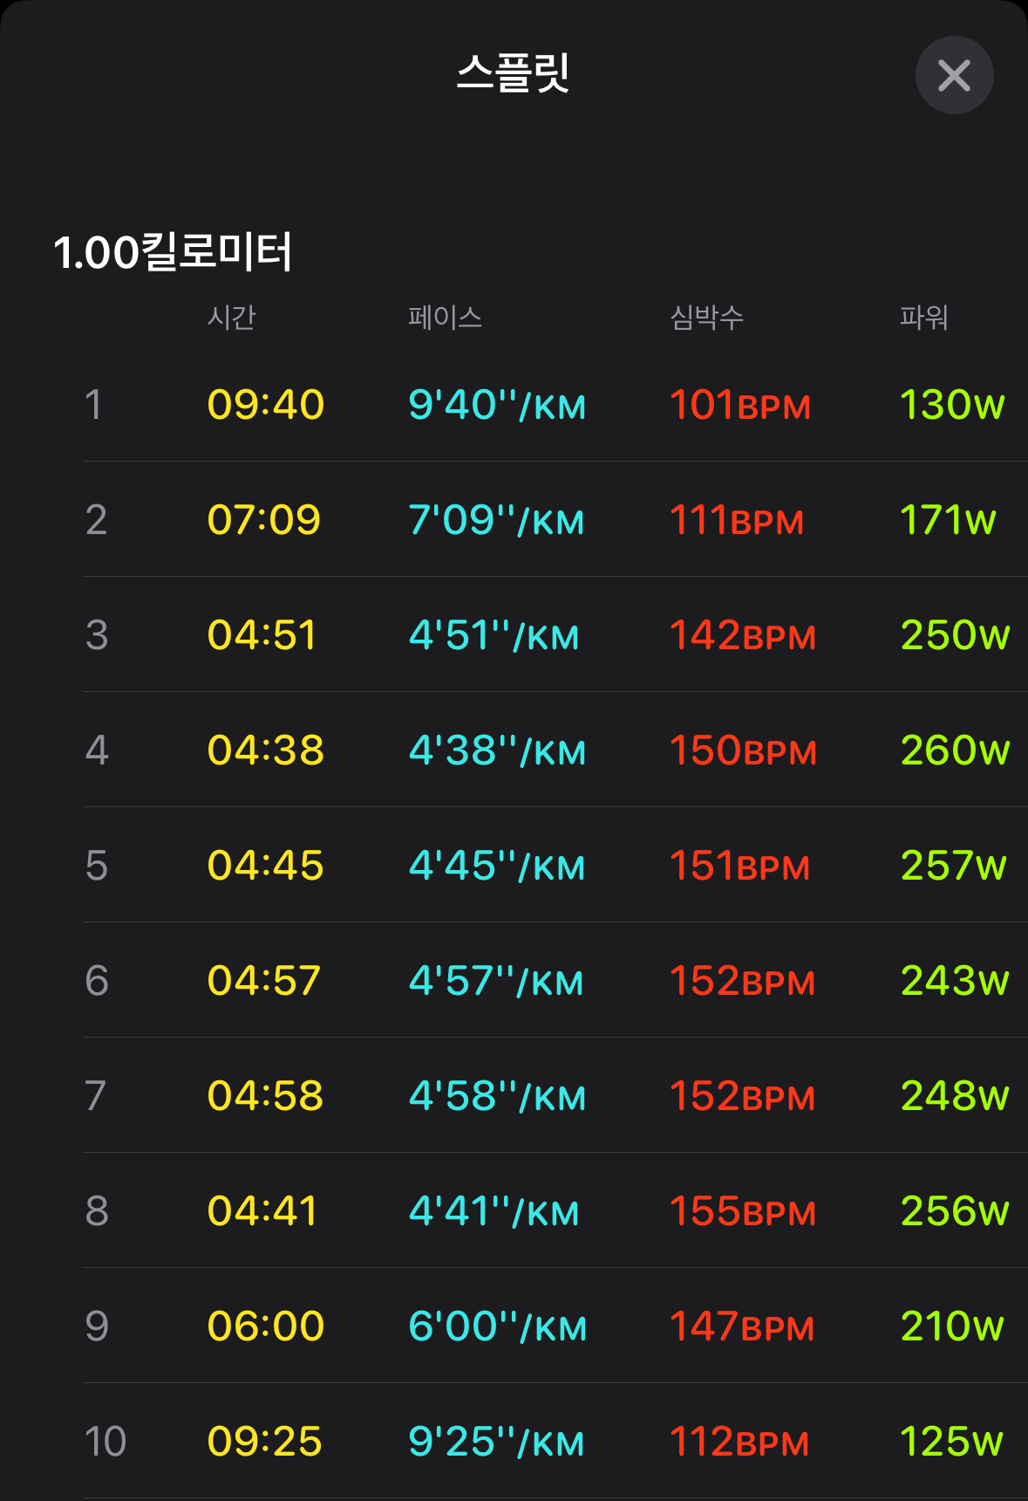1028x1501 pixels.
Task: Select the 1.00킬로미터 heading
Action: tap(173, 252)
